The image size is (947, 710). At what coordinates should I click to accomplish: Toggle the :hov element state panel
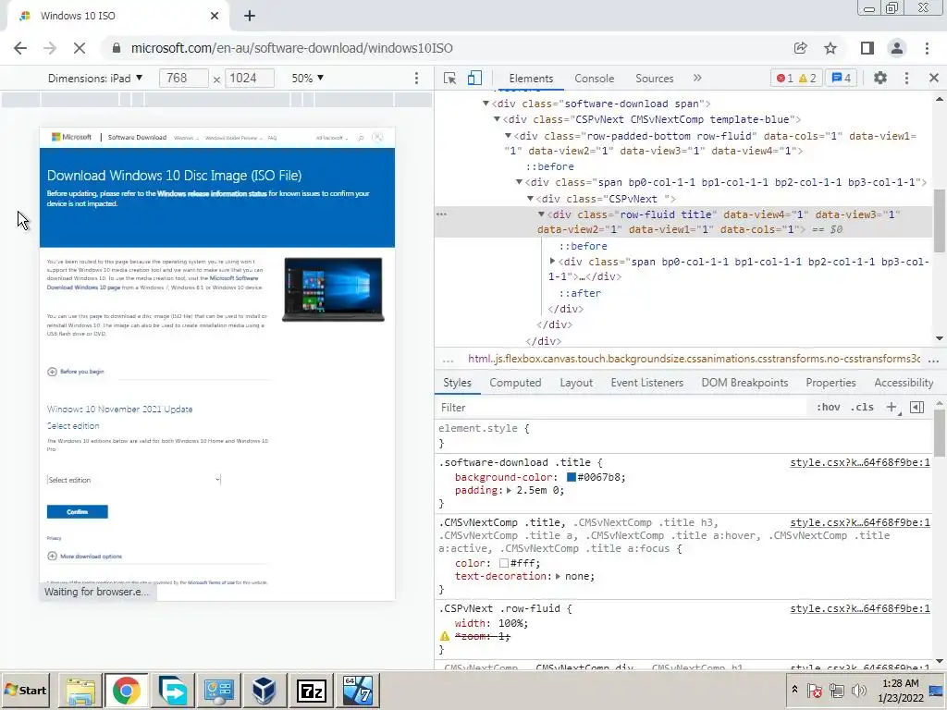828,408
